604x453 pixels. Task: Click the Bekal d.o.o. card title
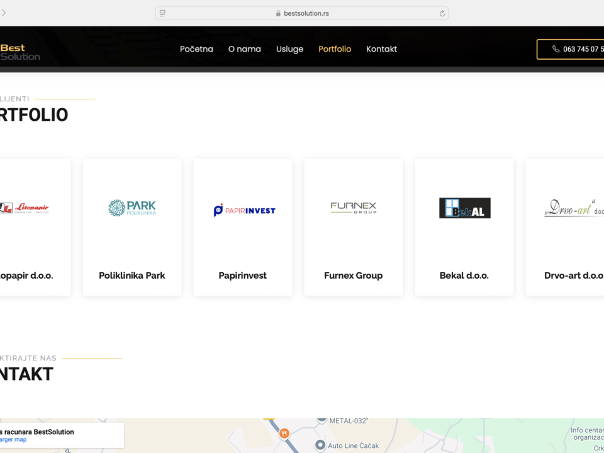pyautogui.click(x=464, y=276)
